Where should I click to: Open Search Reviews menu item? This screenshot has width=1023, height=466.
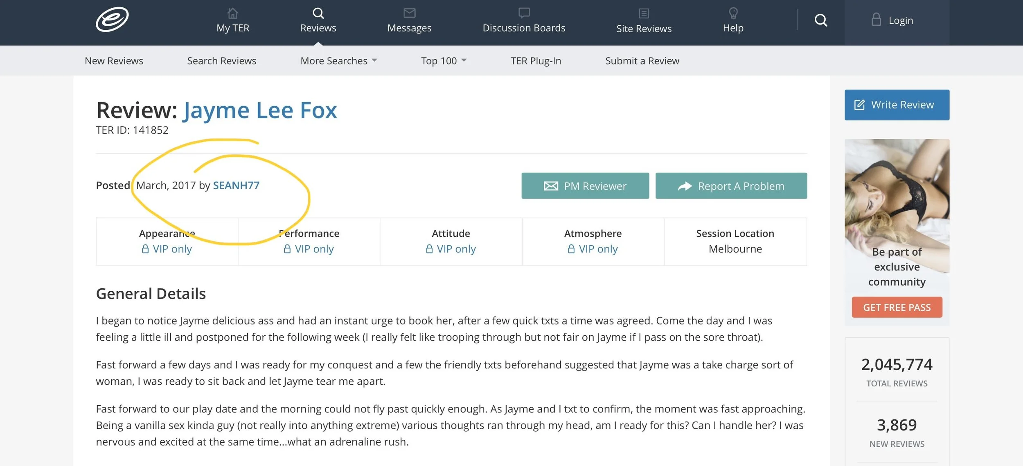tap(221, 61)
